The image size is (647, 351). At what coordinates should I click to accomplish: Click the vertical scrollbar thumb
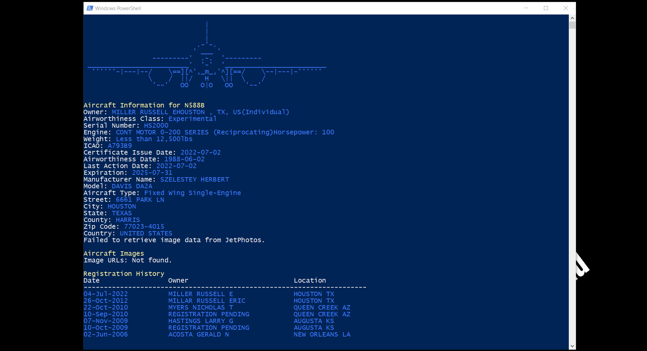(572, 25)
